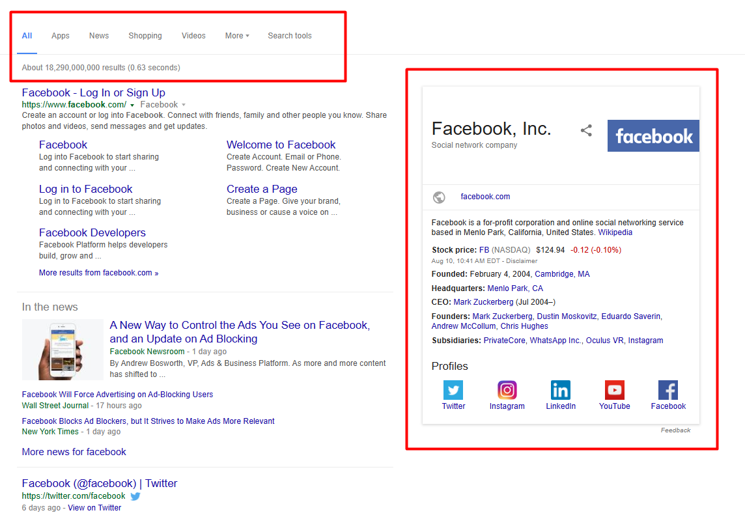Click the phone thumbnail in news section
The image size is (745, 517).
coord(63,350)
